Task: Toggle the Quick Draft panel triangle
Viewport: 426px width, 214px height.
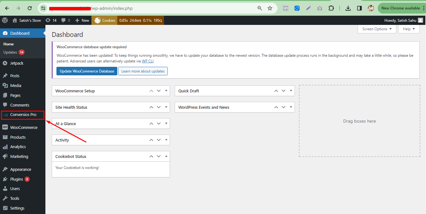Action: [291, 91]
